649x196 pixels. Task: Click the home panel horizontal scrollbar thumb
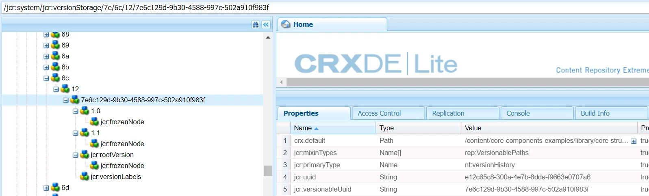click(467, 82)
